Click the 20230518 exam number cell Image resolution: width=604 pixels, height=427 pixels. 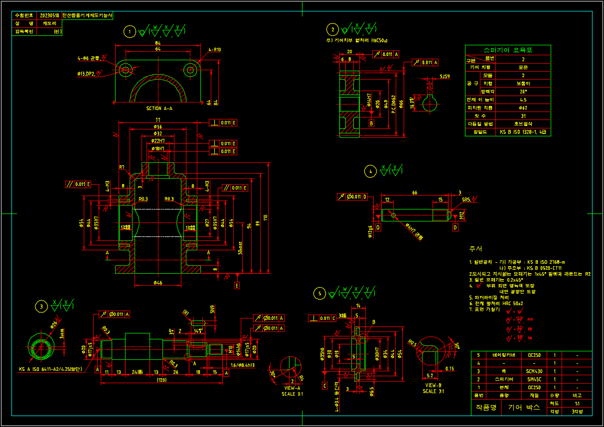click(x=49, y=16)
